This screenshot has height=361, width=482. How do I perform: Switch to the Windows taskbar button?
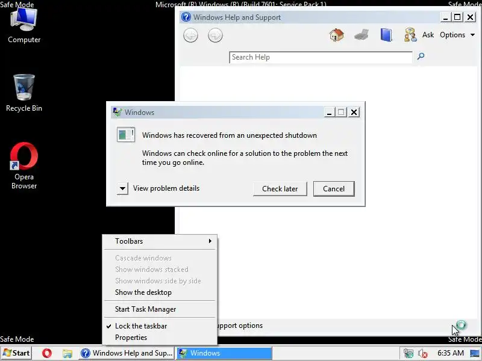pos(224,353)
